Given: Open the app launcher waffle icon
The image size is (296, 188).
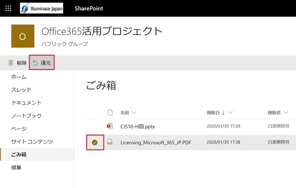Looking at the screenshot, I should click(8, 8).
